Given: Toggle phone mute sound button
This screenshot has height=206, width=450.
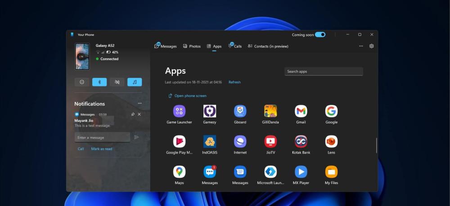Looking at the screenshot, I should pos(117,82).
